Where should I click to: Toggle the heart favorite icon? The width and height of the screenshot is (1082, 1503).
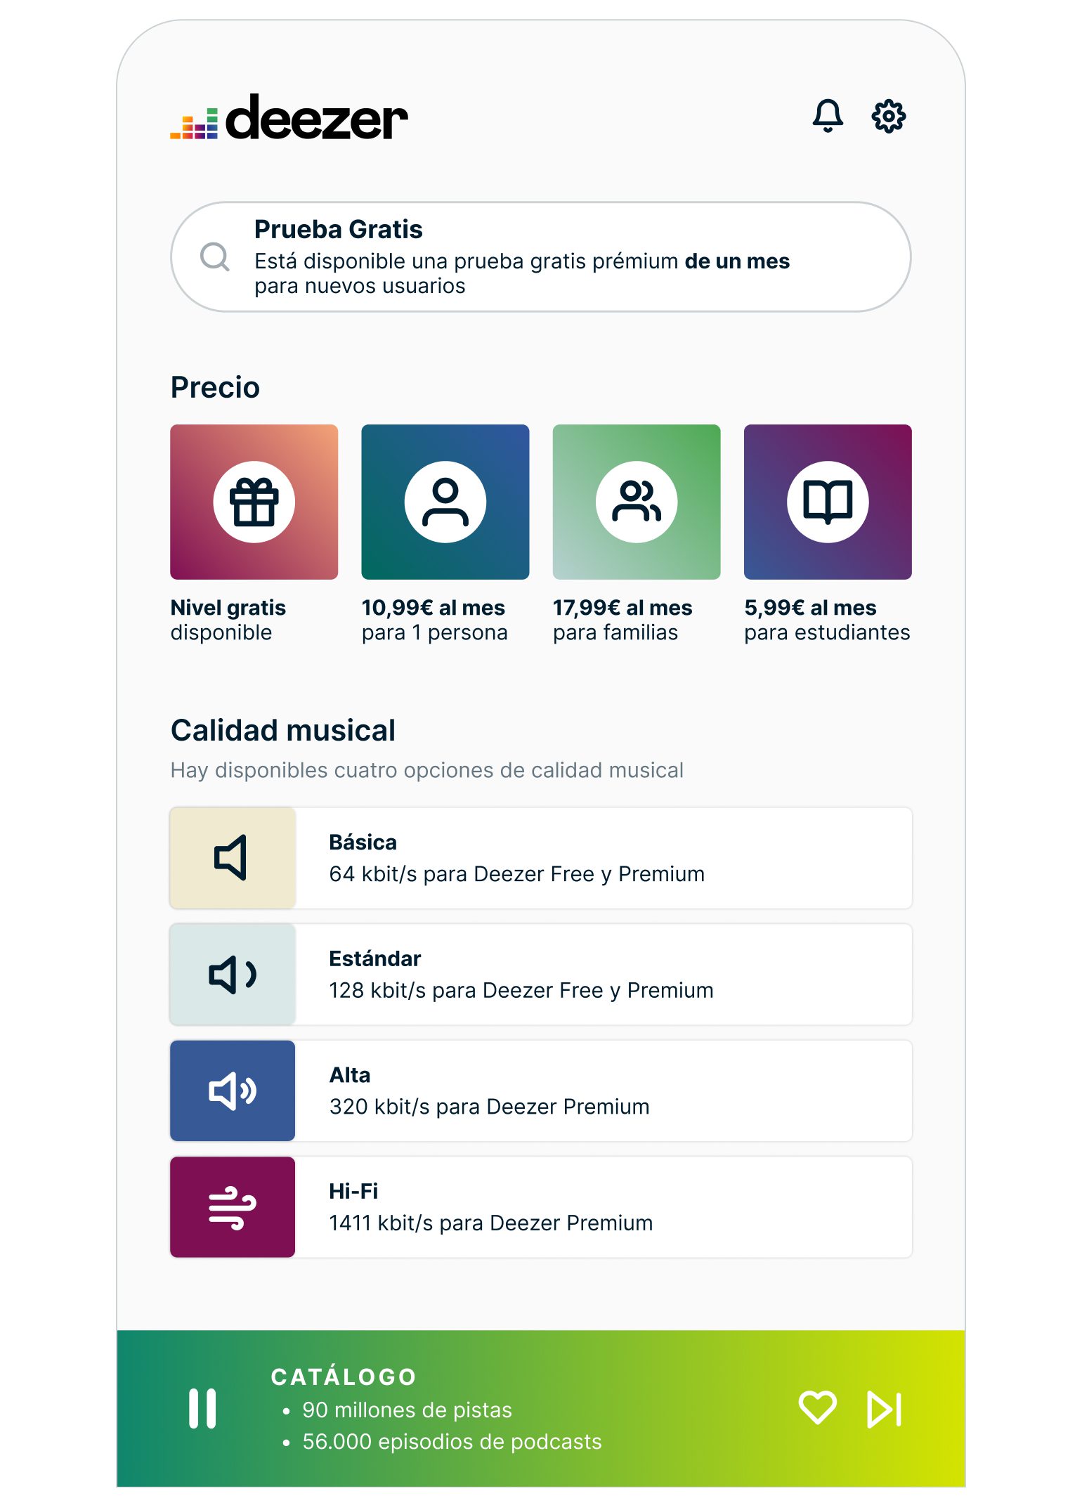818,1407
